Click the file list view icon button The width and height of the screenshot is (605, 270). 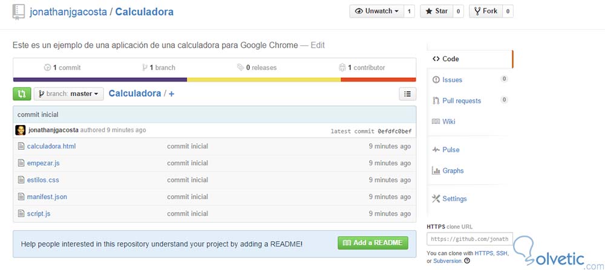click(x=407, y=94)
